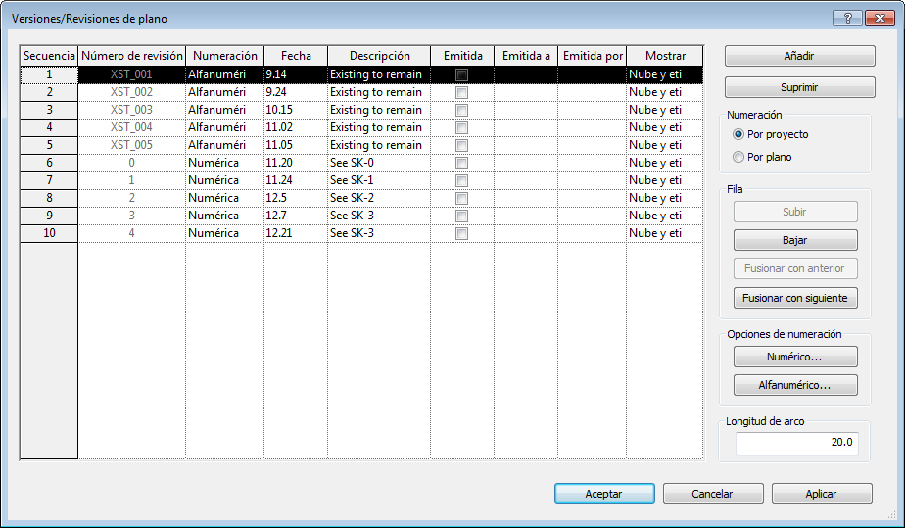Click the Fecha cell 12.21
Screen dimensions: 905x528
pyautogui.click(x=296, y=233)
